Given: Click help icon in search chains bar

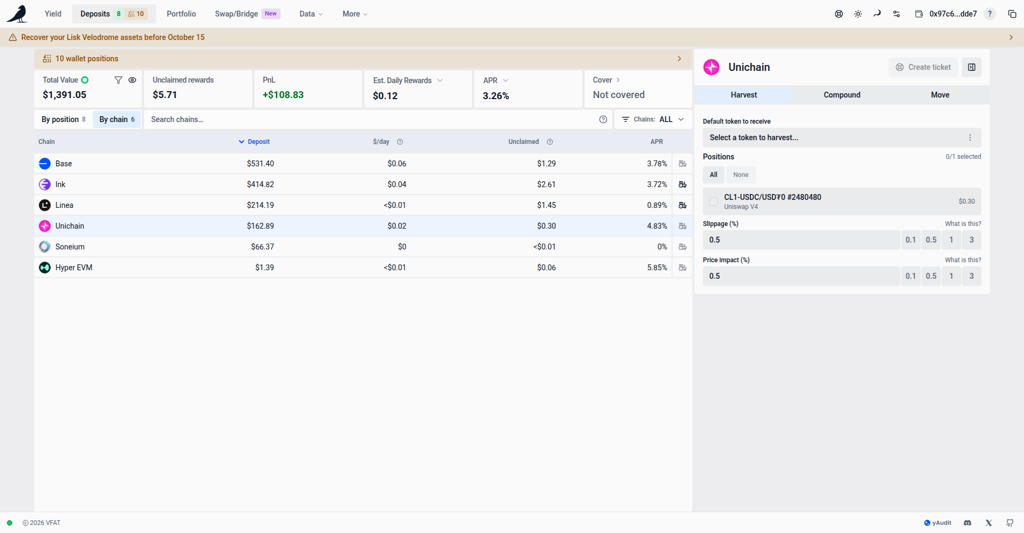Looking at the screenshot, I should click(x=603, y=119).
